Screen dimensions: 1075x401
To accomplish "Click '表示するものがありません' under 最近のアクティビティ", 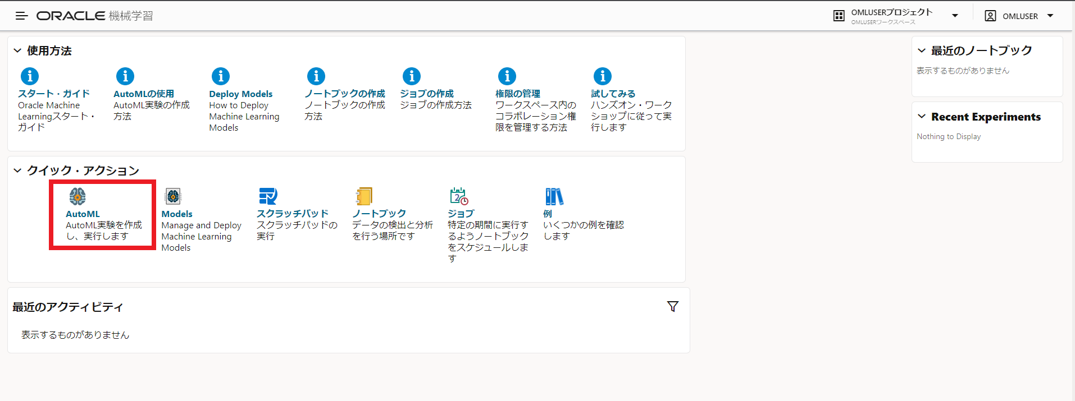I will 75,335.
